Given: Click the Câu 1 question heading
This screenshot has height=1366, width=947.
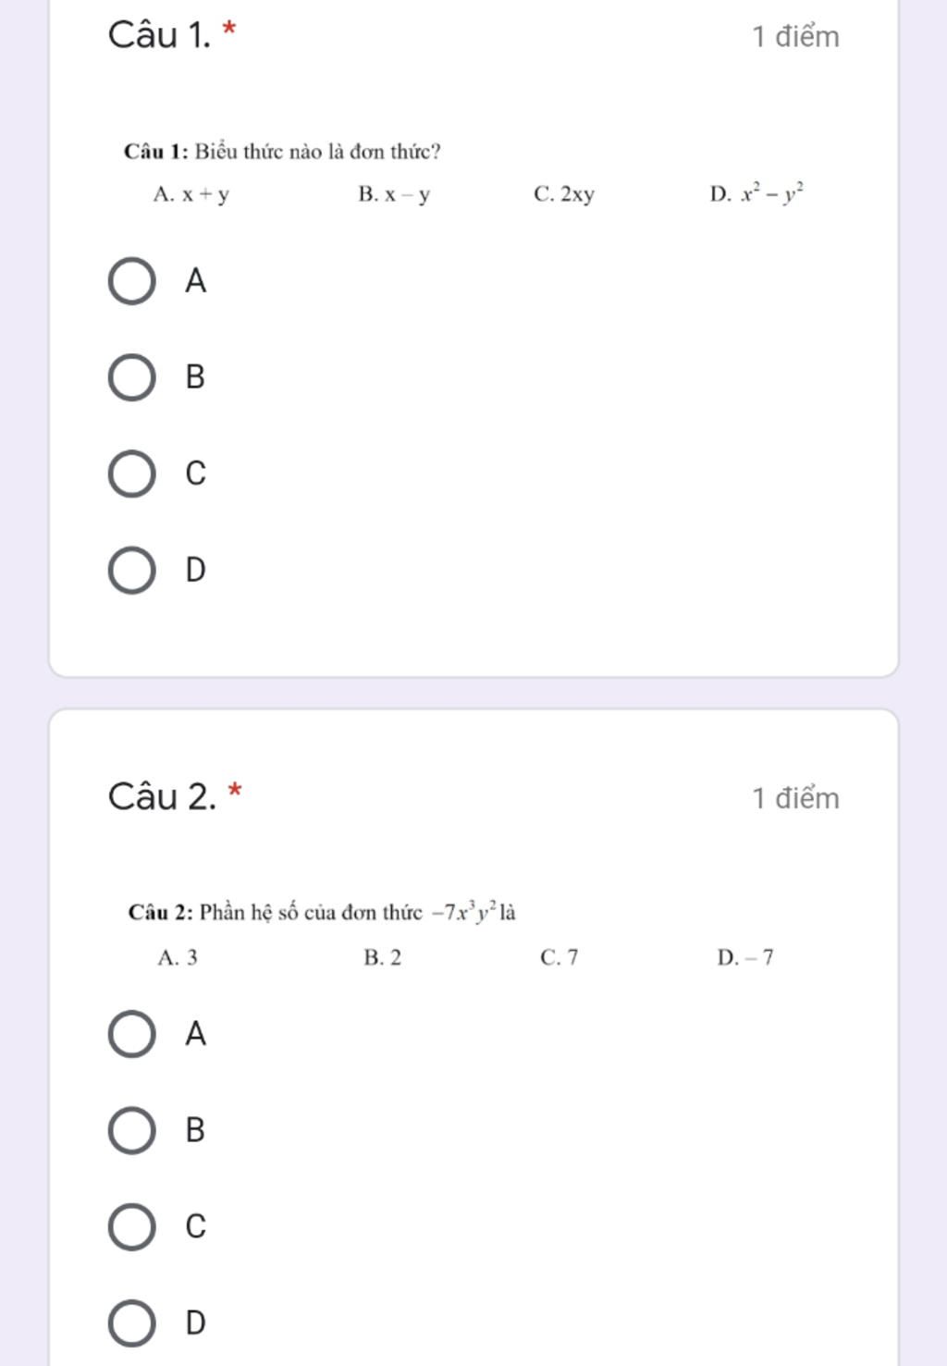Looking at the screenshot, I should (161, 35).
